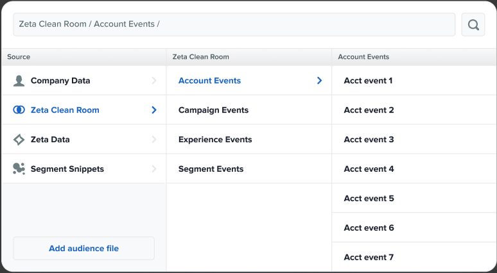
Task: Choose the Acct event 5 entry
Action: [x=369, y=199]
